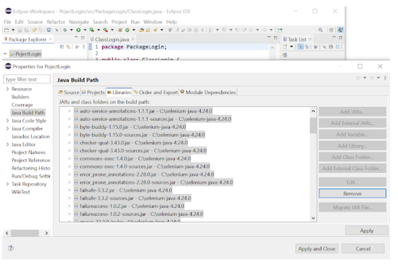This screenshot has height=265, width=398.
Task: Click the Collapse All icon in Task List
Action: (x=338, y=47)
